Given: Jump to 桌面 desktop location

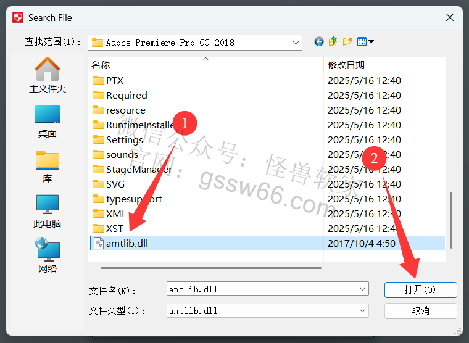Looking at the screenshot, I should click(48, 122).
